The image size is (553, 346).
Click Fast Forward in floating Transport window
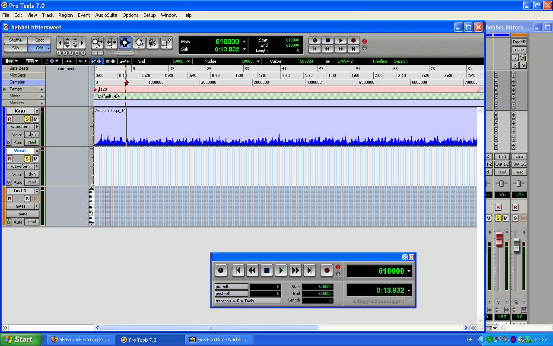point(295,271)
